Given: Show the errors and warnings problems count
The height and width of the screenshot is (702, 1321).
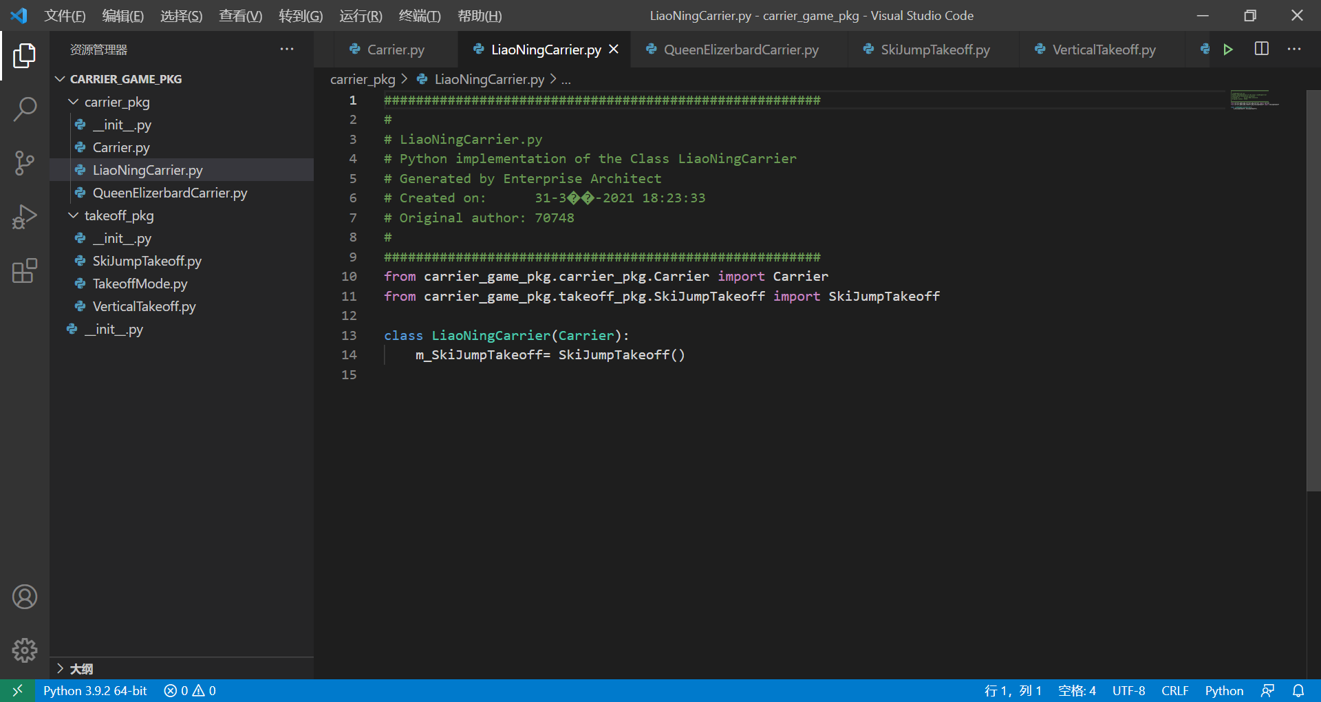Looking at the screenshot, I should (x=190, y=690).
